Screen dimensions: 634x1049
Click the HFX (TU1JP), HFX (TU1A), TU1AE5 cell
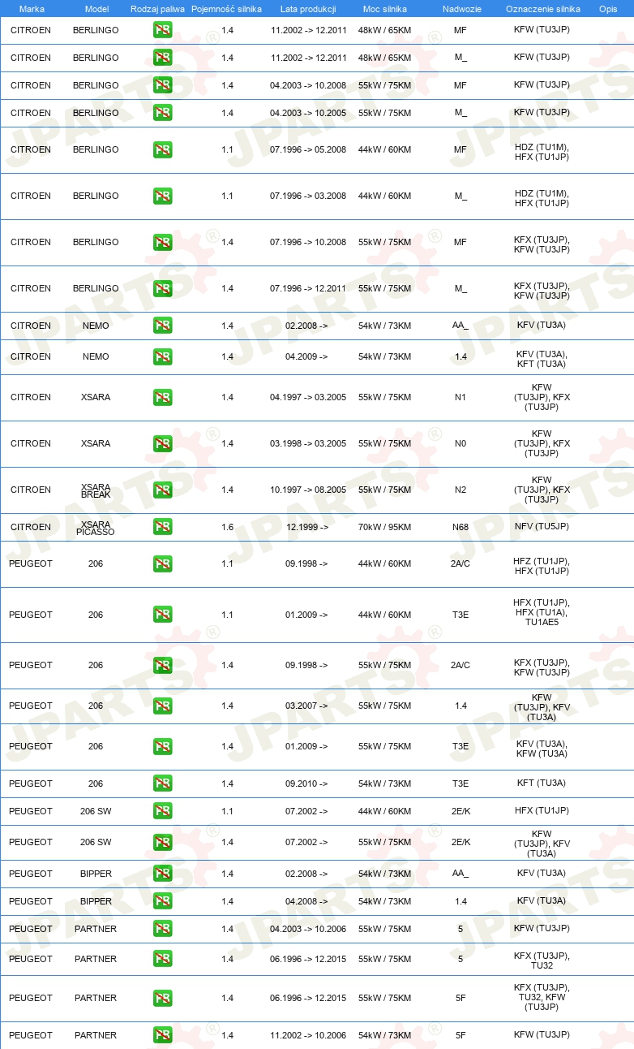pyautogui.click(x=542, y=612)
